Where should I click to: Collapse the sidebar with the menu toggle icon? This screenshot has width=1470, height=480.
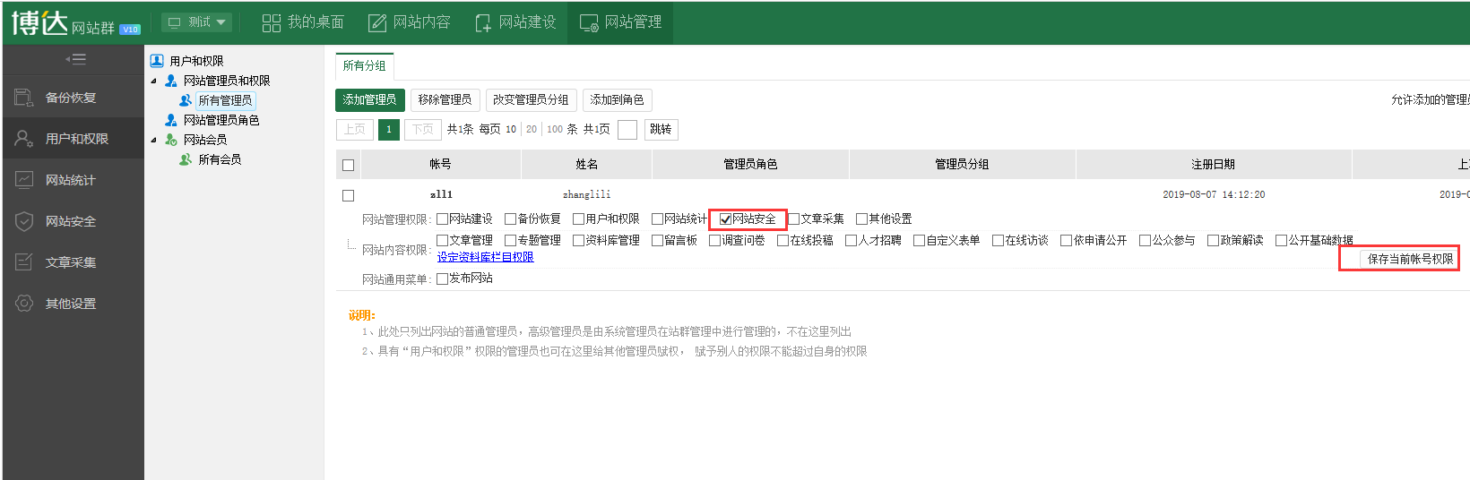pyautogui.click(x=75, y=59)
